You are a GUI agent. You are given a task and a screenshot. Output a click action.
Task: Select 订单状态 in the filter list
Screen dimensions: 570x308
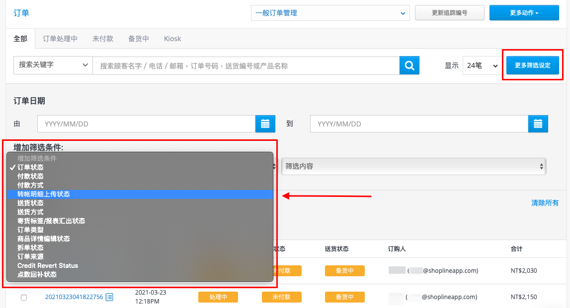point(140,167)
